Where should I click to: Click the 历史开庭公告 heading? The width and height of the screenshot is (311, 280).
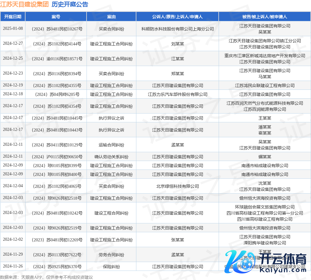click(70, 4)
